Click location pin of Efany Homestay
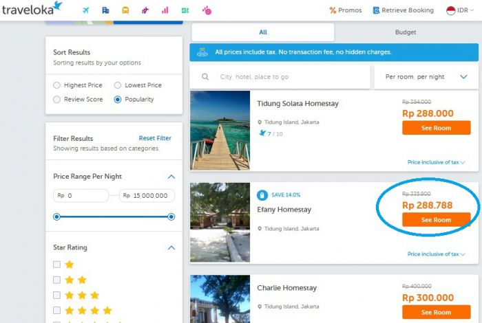Screen dimensions: 482x323 click(x=260, y=229)
